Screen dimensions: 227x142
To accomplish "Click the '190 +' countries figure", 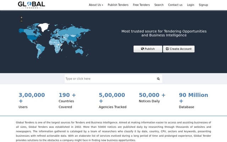I will 67,95.
